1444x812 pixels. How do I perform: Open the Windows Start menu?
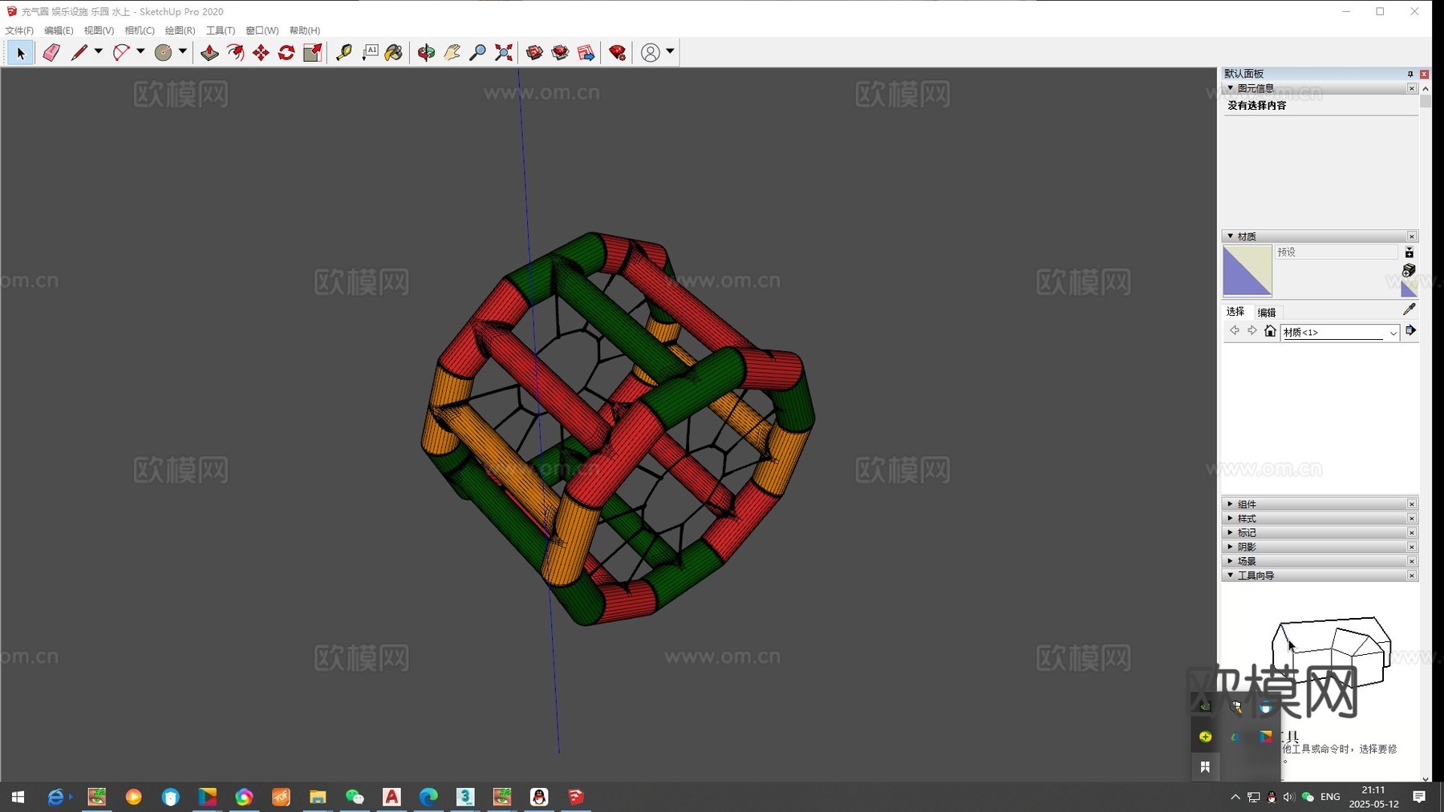pyautogui.click(x=18, y=797)
